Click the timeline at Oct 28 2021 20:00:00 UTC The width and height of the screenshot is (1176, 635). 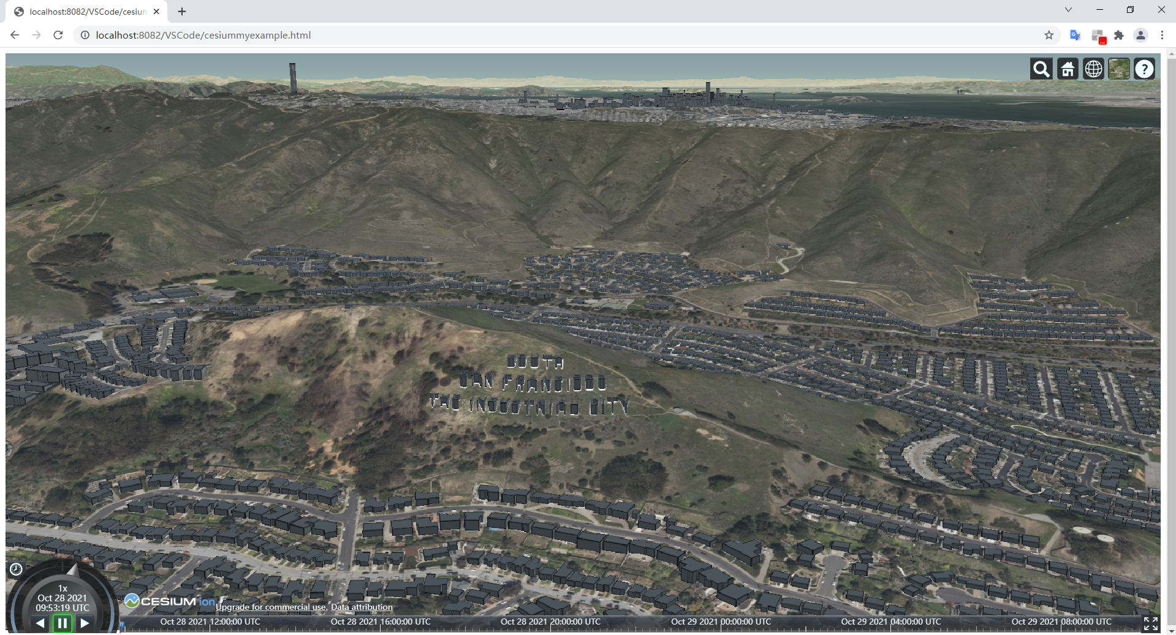point(550,622)
